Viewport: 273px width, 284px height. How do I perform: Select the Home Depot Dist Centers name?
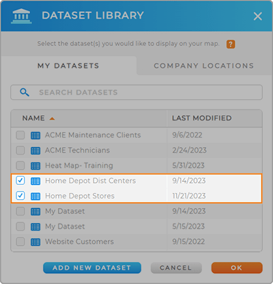[91, 181]
